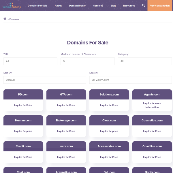The width and height of the screenshot is (173, 173).
Task: Click the home breadcrumb icon
Action: [x=5, y=19]
